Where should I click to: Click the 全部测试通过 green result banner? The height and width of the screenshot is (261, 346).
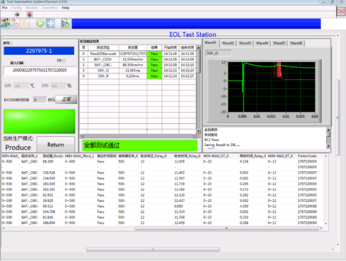pyautogui.click(x=140, y=145)
